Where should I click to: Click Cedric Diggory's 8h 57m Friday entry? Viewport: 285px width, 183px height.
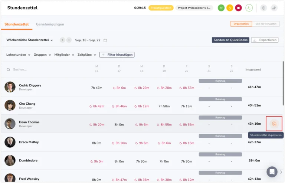[187, 88]
